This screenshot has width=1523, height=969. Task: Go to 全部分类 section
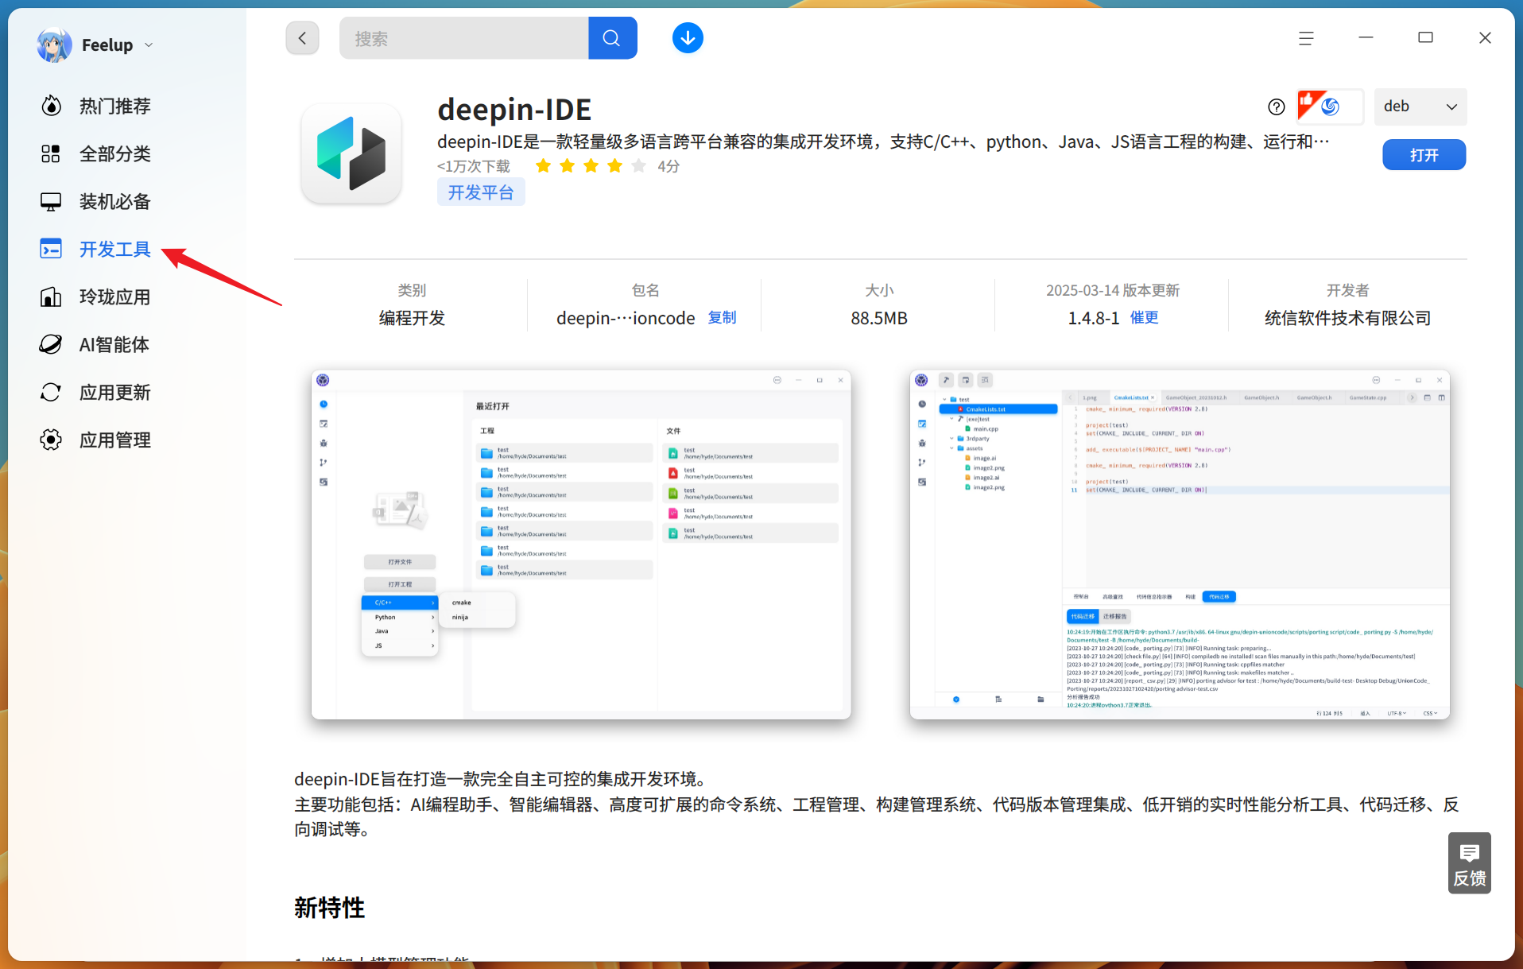click(x=115, y=153)
